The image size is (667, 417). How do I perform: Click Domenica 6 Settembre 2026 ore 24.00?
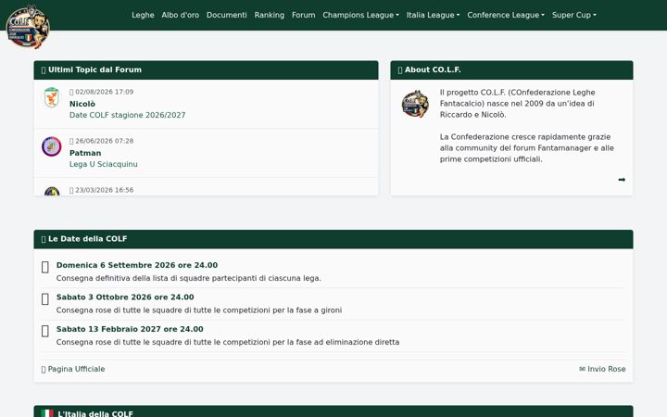(x=137, y=265)
